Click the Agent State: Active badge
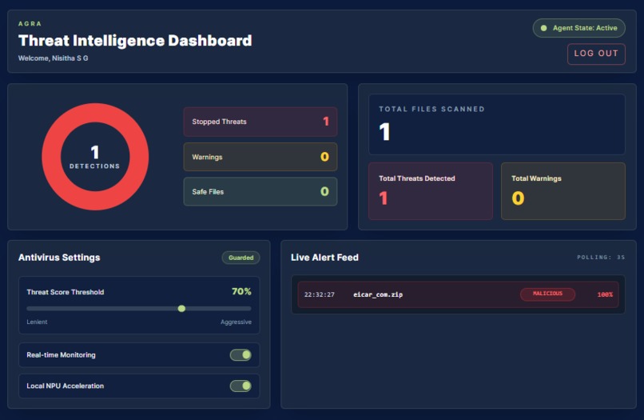Viewport: 644px width, 420px height. pos(578,28)
